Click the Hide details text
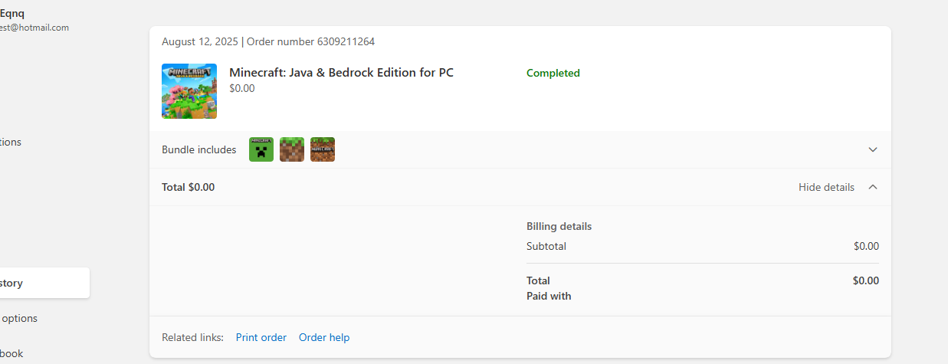This screenshot has height=364, width=948. tap(826, 187)
